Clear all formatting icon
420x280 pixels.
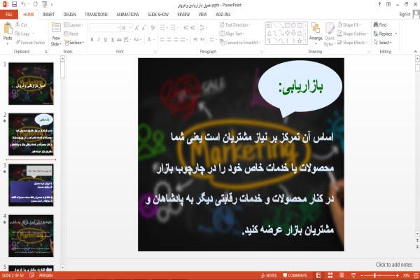[x=153, y=28]
